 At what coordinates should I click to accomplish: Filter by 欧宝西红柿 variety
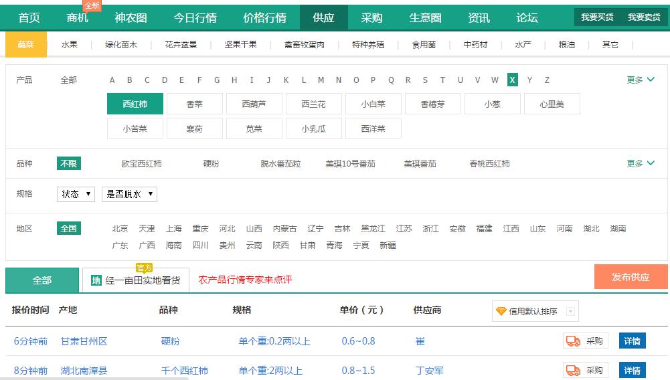click(x=141, y=163)
